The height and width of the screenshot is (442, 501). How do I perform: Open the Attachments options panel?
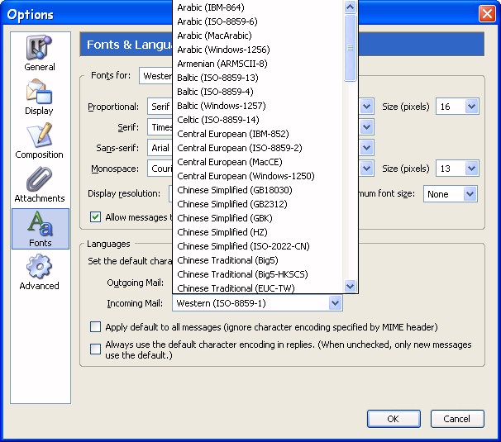40,184
